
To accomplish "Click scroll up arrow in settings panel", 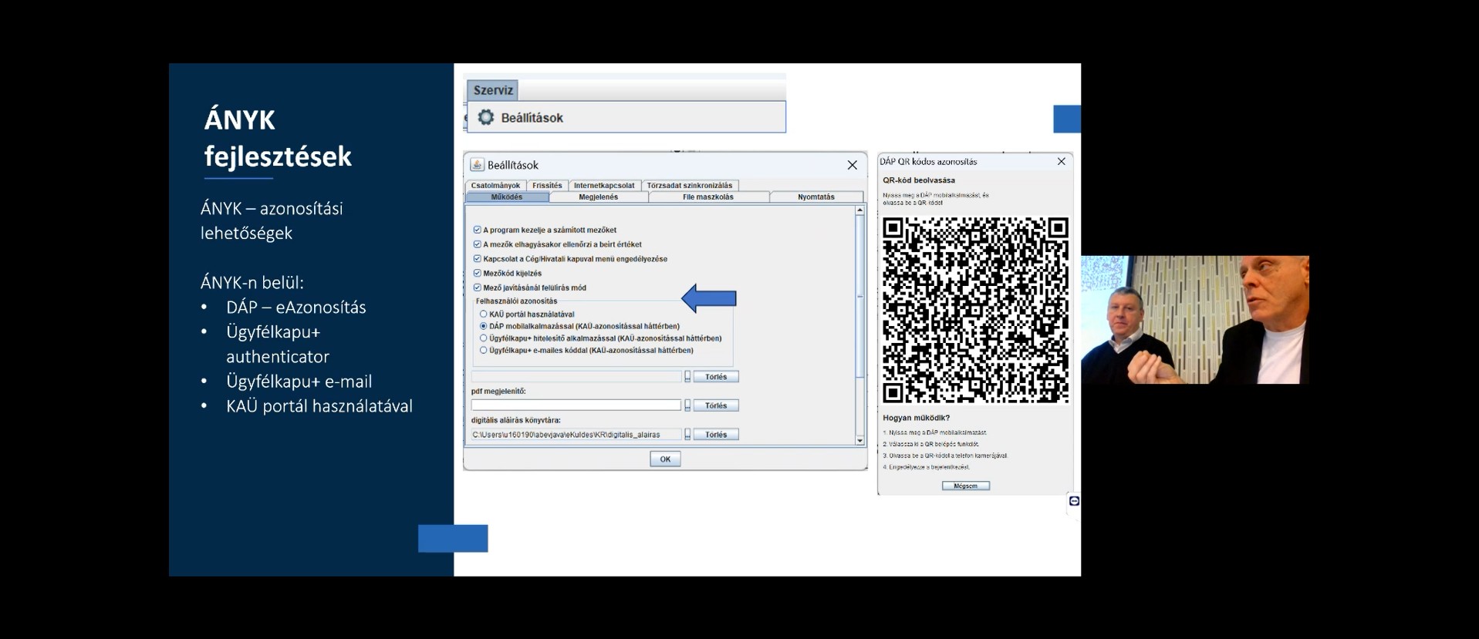I will [859, 210].
